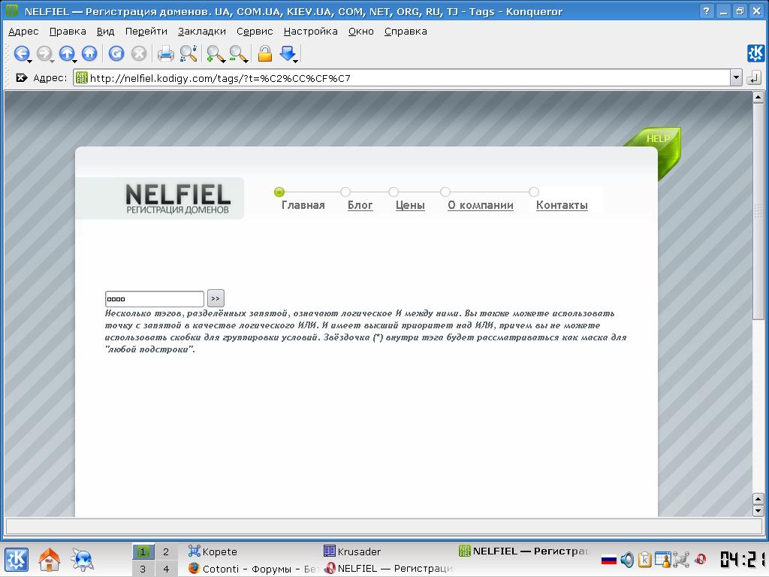Screen dimensions: 769x577
Task: Switch to virtual desktop 3
Action: (143, 569)
